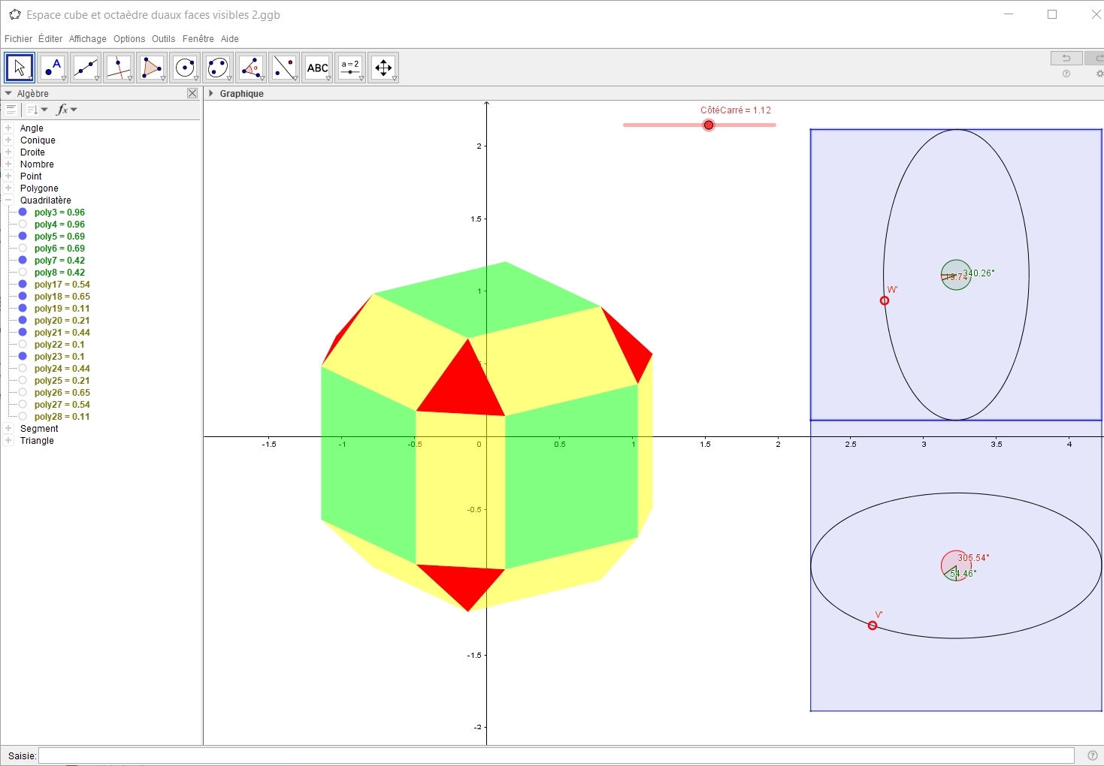This screenshot has width=1104, height=766.
Task: Click the 305.54° angle label
Action: pyautogui.click(x=973, y=558)
